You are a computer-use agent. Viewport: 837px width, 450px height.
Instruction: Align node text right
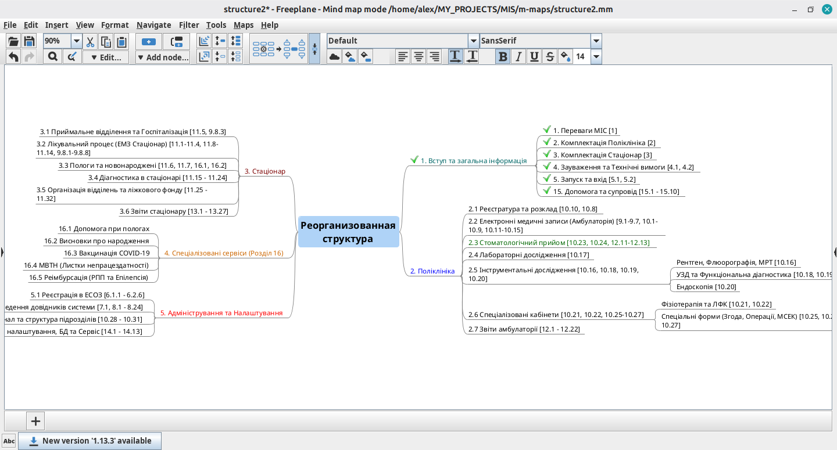tap(434, 56)
